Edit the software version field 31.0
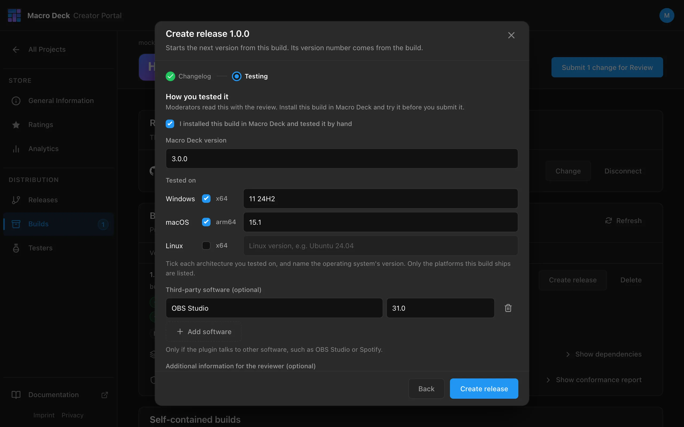The width and height of the screenshot is (684, 427). point(440,308)
